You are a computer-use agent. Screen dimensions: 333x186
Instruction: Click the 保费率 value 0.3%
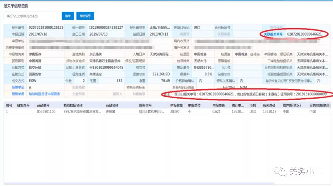click(x=208, y=74)
